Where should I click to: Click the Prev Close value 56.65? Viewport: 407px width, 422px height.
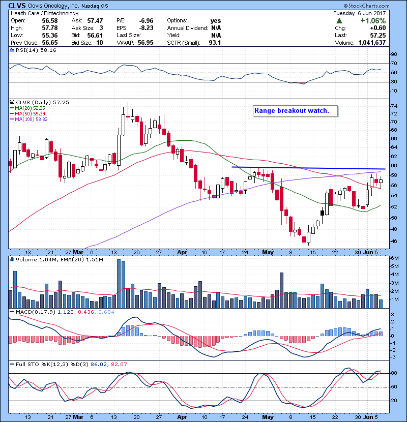(50, 43)
